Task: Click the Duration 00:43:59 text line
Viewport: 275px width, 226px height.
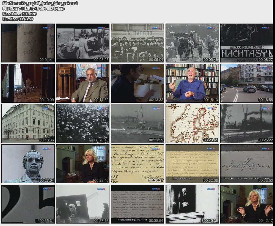Action: (18, 19)
